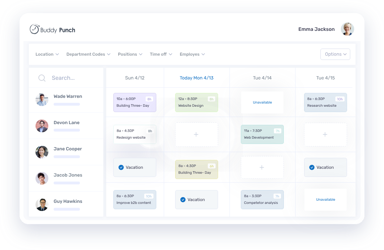
Task: Click the search magnifier icon
Action: (x=42, y=78)
